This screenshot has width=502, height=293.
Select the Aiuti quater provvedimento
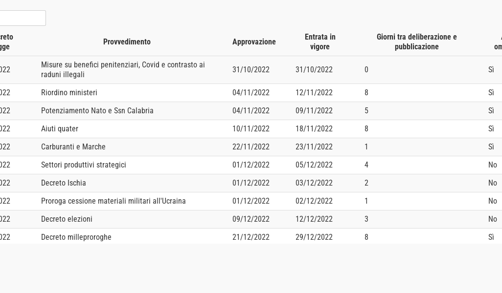(x=60, y=129)
